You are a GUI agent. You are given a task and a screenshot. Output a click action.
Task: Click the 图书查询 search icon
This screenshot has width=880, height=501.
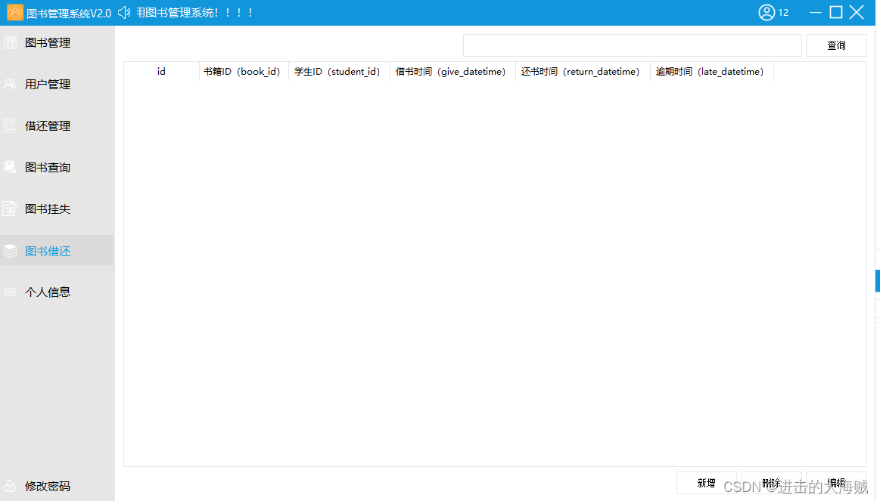(10, 167)
